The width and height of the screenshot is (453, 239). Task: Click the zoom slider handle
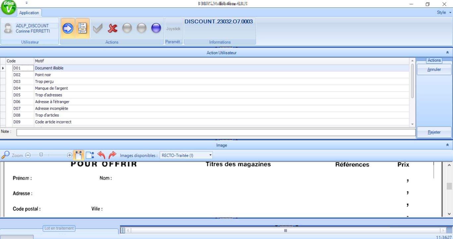pos(41,155)
